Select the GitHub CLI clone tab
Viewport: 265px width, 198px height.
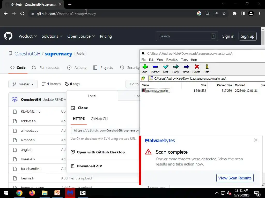click(x=99, y=119)
